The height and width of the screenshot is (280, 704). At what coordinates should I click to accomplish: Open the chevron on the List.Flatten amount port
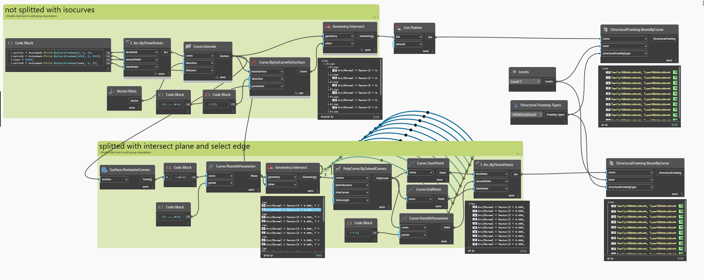coord(420,44)
